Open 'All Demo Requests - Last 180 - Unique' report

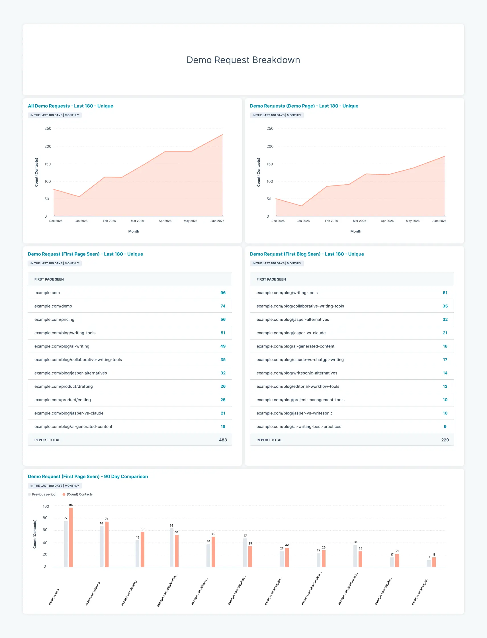coord(70,106)
